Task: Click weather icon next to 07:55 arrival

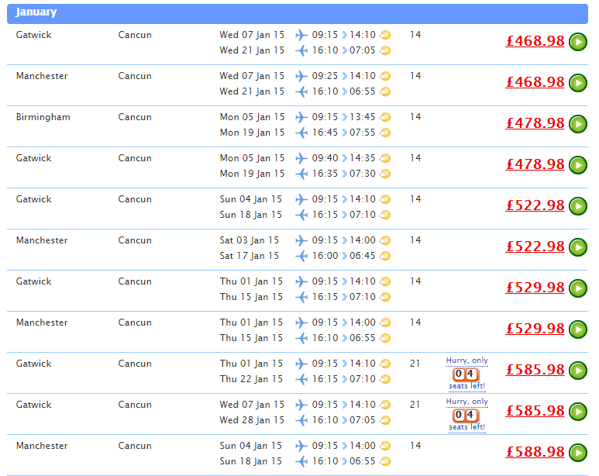Action: pos(385,133)
